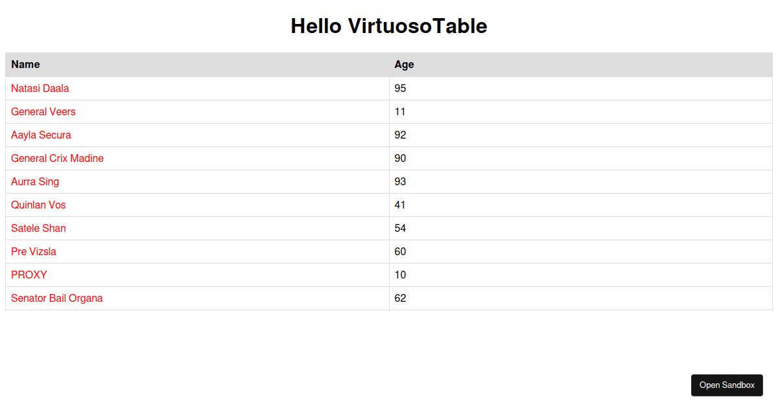Select the row containing Satele Shan
The height and width of the screenshot is (408, 778).
(x=259, y=228)
